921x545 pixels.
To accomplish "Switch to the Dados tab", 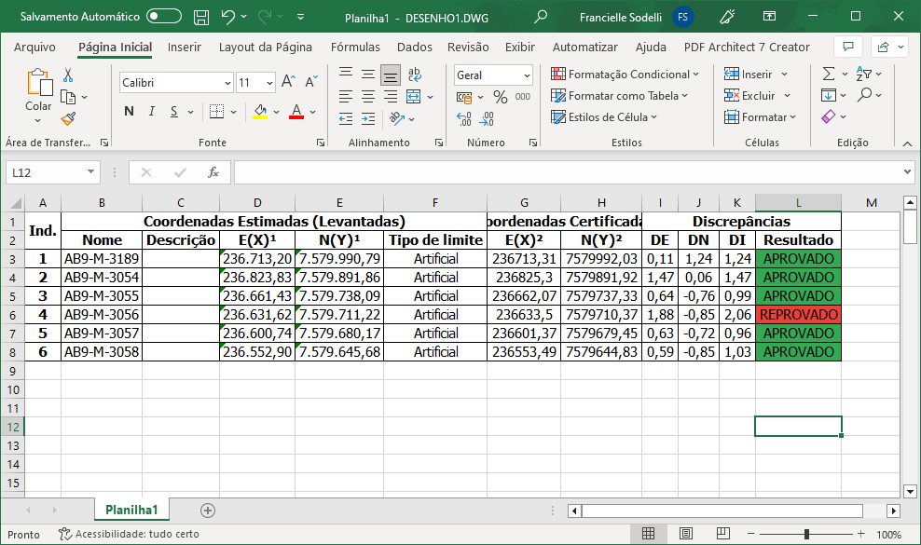I will point(414,47).
